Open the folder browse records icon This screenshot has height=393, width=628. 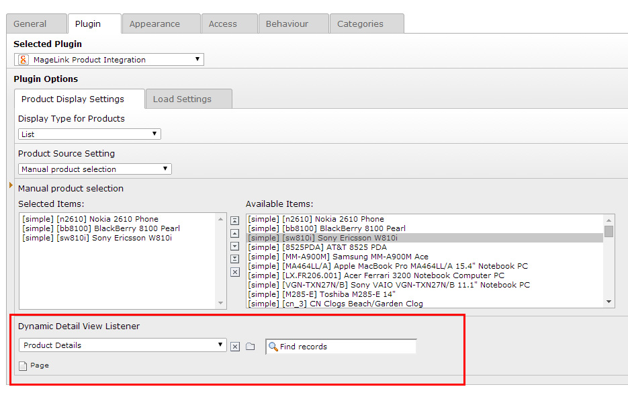(x=250, y=347)
